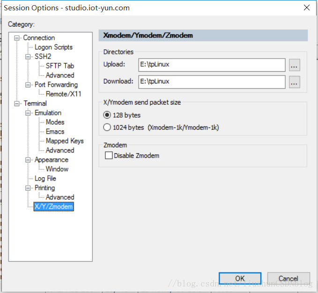Open the SFTP Tab category
This screenshot has width=318, height=293.
[x=60, y=66]
